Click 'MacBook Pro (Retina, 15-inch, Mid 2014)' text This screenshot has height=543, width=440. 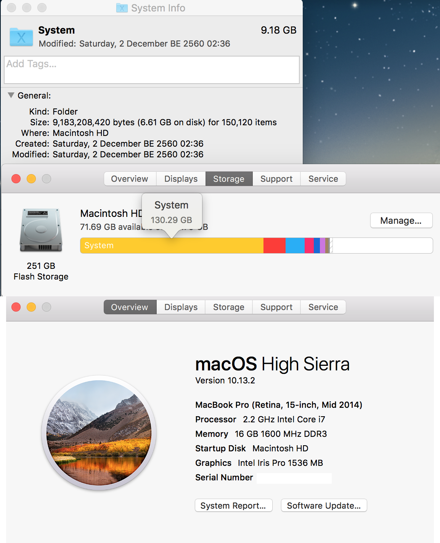coord(279,405)
